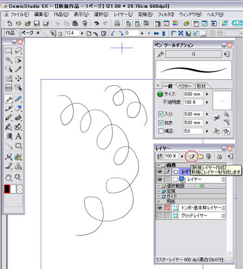Collapse the 画像 layer group
Viewport: 243px width, 269px height.
coord(158,165)
